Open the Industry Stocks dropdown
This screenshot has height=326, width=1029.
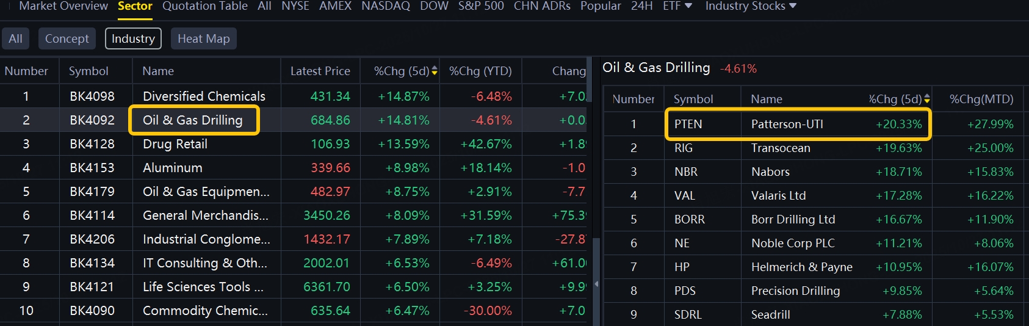(751, 6)
